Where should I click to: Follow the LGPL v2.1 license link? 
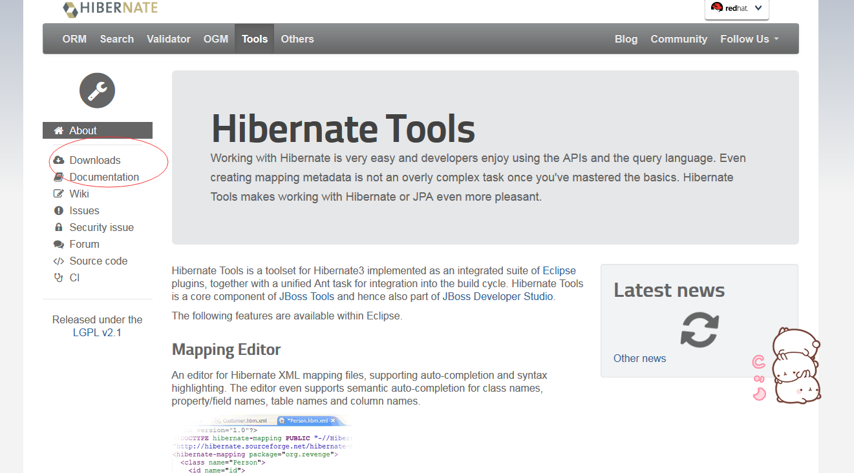(97, 333)
